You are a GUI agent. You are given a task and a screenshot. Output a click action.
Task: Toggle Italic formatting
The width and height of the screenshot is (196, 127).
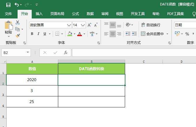[38, 34]
